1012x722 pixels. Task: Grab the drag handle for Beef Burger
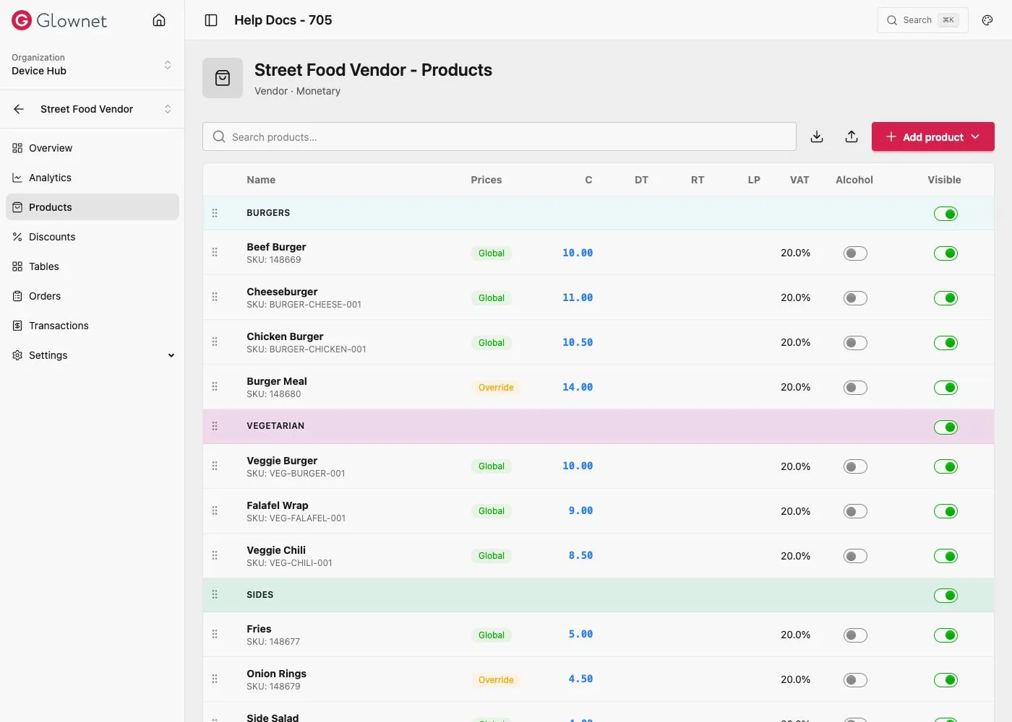(x=215, y=252)
